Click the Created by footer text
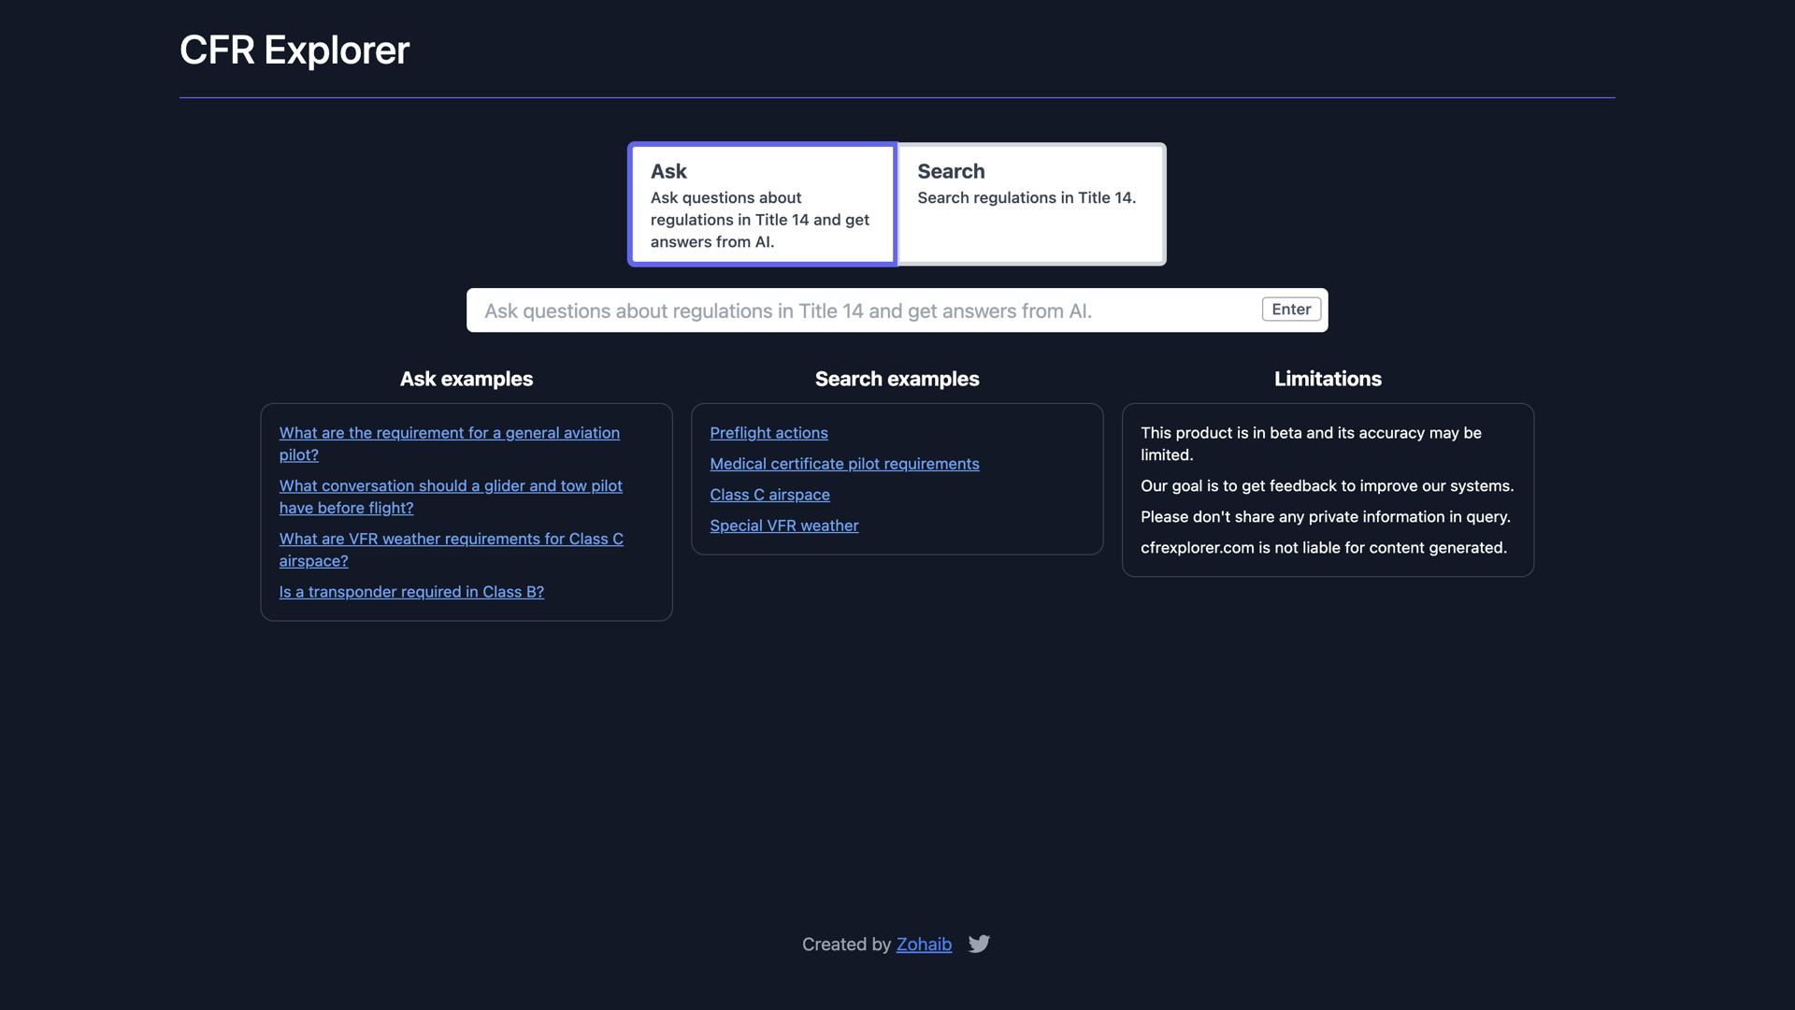 tap(847, 945)
